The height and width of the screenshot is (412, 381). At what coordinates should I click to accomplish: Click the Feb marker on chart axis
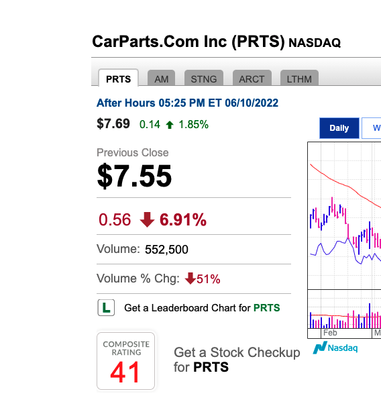330,333
